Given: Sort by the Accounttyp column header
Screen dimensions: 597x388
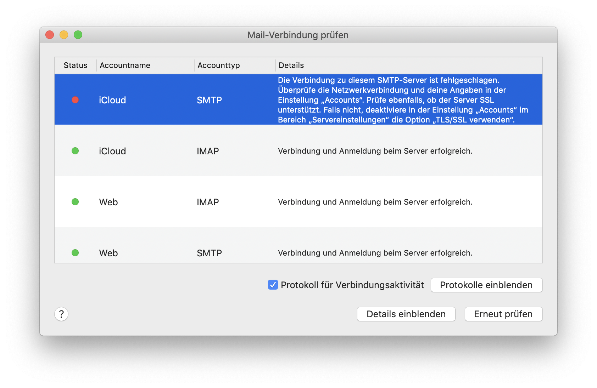Looking at the screenshot, I should pos(218,65).
